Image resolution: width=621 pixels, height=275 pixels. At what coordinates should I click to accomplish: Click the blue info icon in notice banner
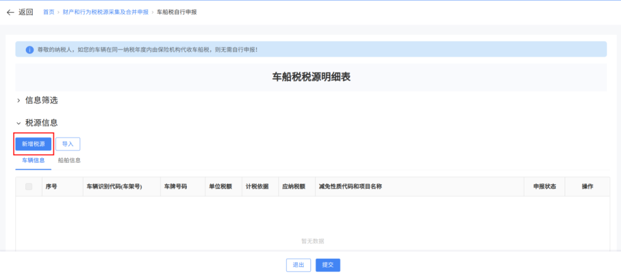(x=30, y=50)
